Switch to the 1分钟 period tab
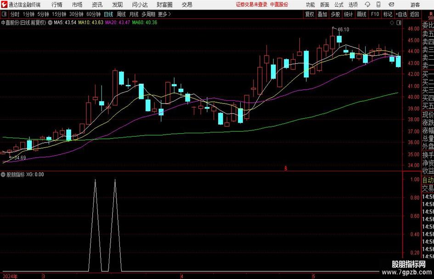The image size is (434, 279). pos(28,14)
